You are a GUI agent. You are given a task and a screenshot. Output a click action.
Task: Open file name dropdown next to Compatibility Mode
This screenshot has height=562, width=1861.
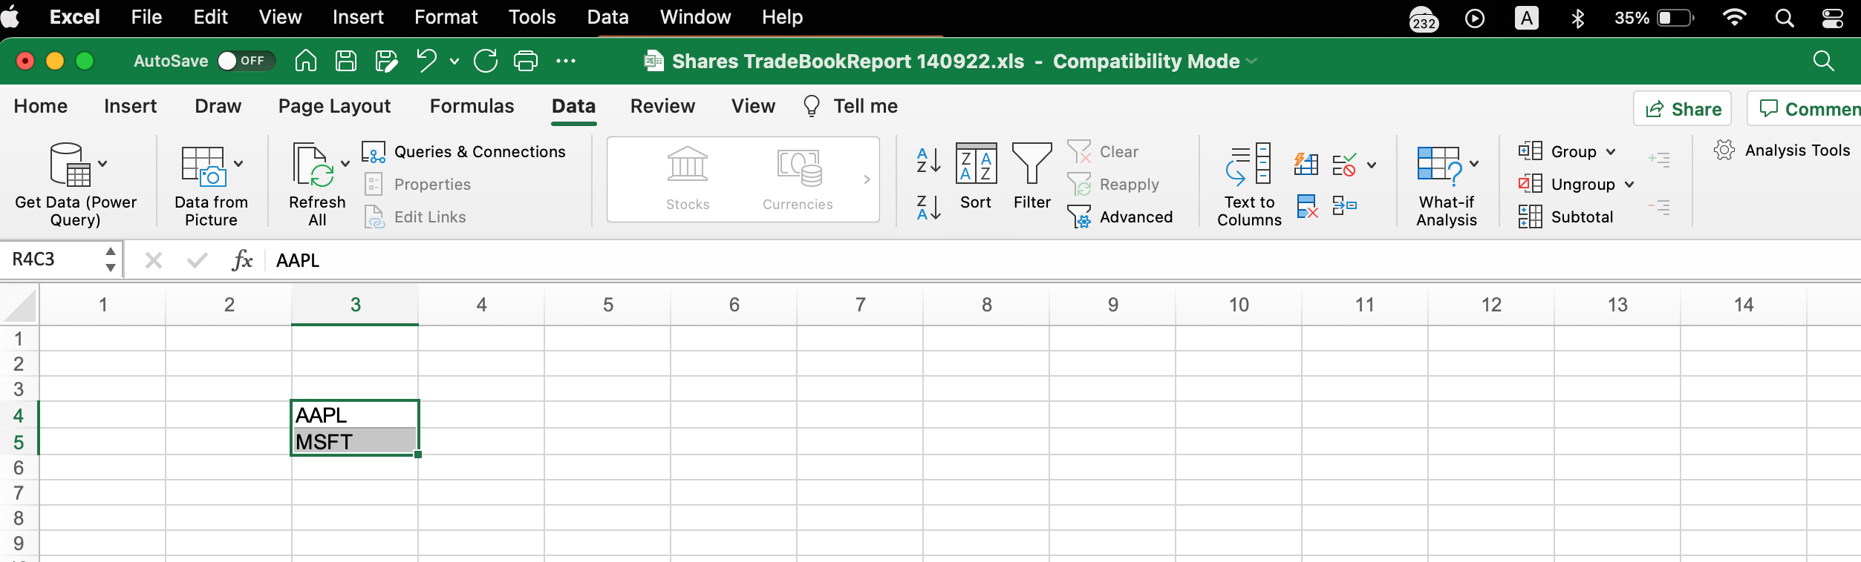tap(1252, 61)
